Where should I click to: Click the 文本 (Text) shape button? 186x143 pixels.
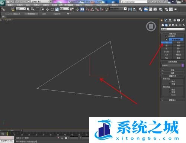click(167, 55)
